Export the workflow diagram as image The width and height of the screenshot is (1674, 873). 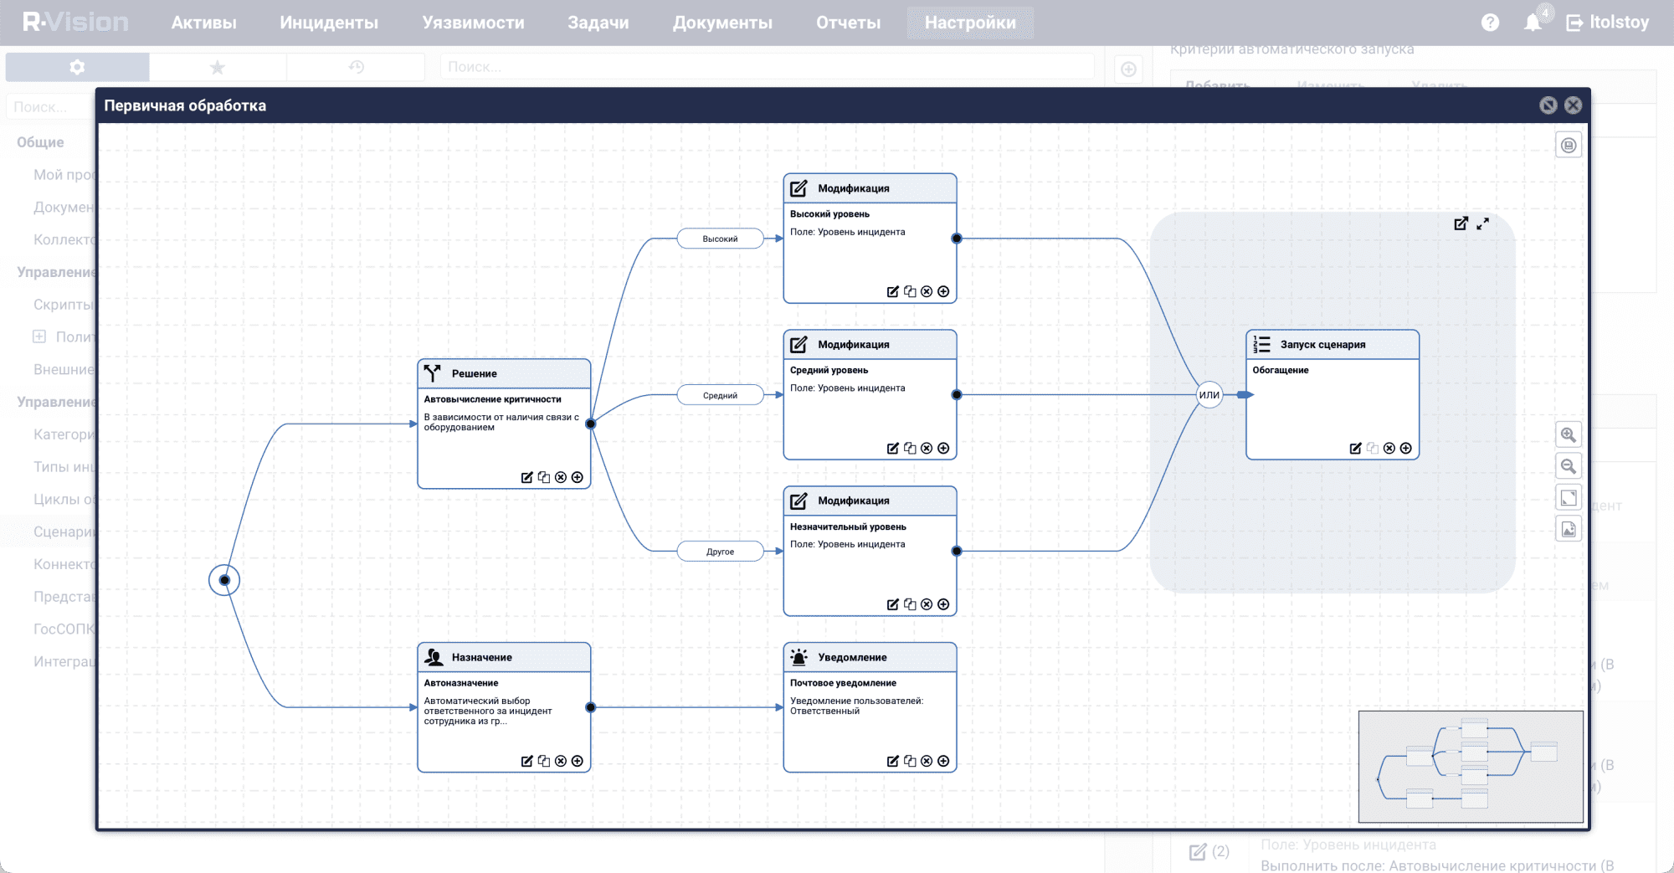click(x=1569, y=529)
